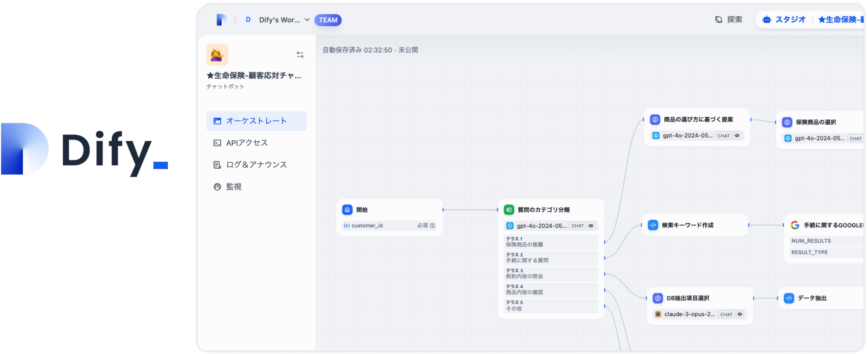The height and width of the screenshot is (354, 867).
Task: Select クラス 1 保険商品の推薦 row
Action: tap(551, 242)
